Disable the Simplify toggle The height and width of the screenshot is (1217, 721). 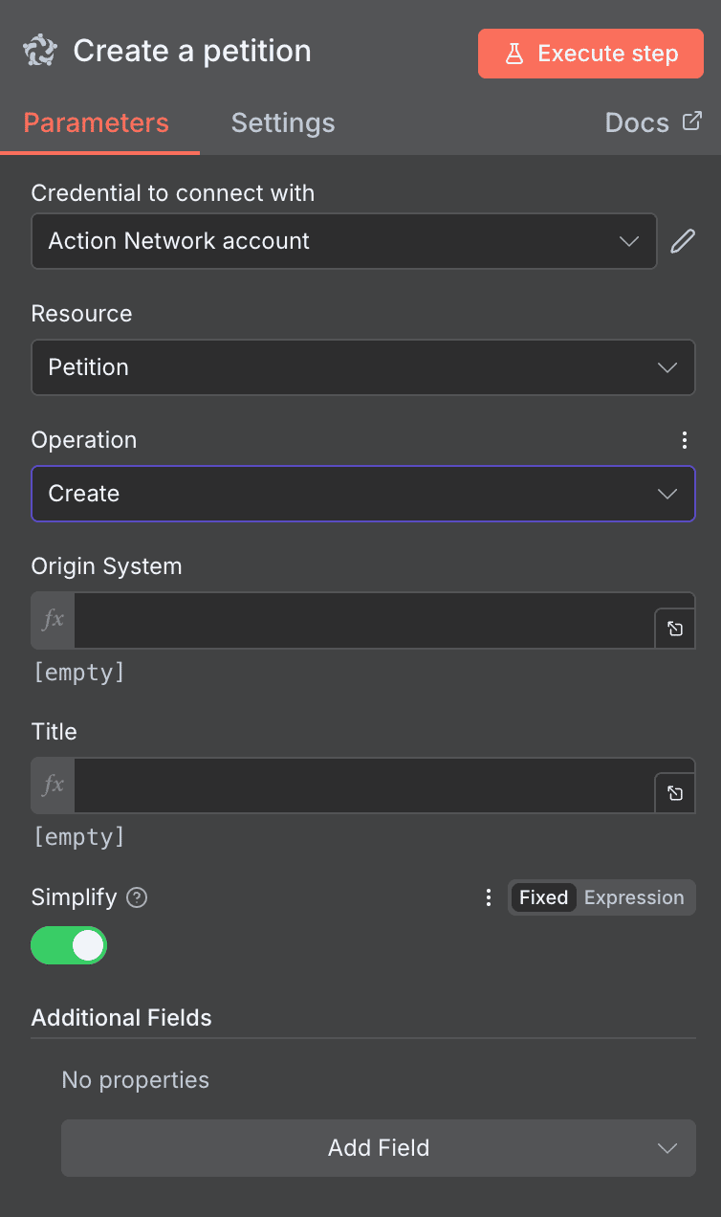click(69, 944)
